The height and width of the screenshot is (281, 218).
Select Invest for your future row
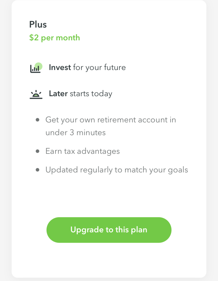tap(78, 68)
